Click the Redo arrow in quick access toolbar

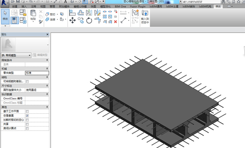38,2
